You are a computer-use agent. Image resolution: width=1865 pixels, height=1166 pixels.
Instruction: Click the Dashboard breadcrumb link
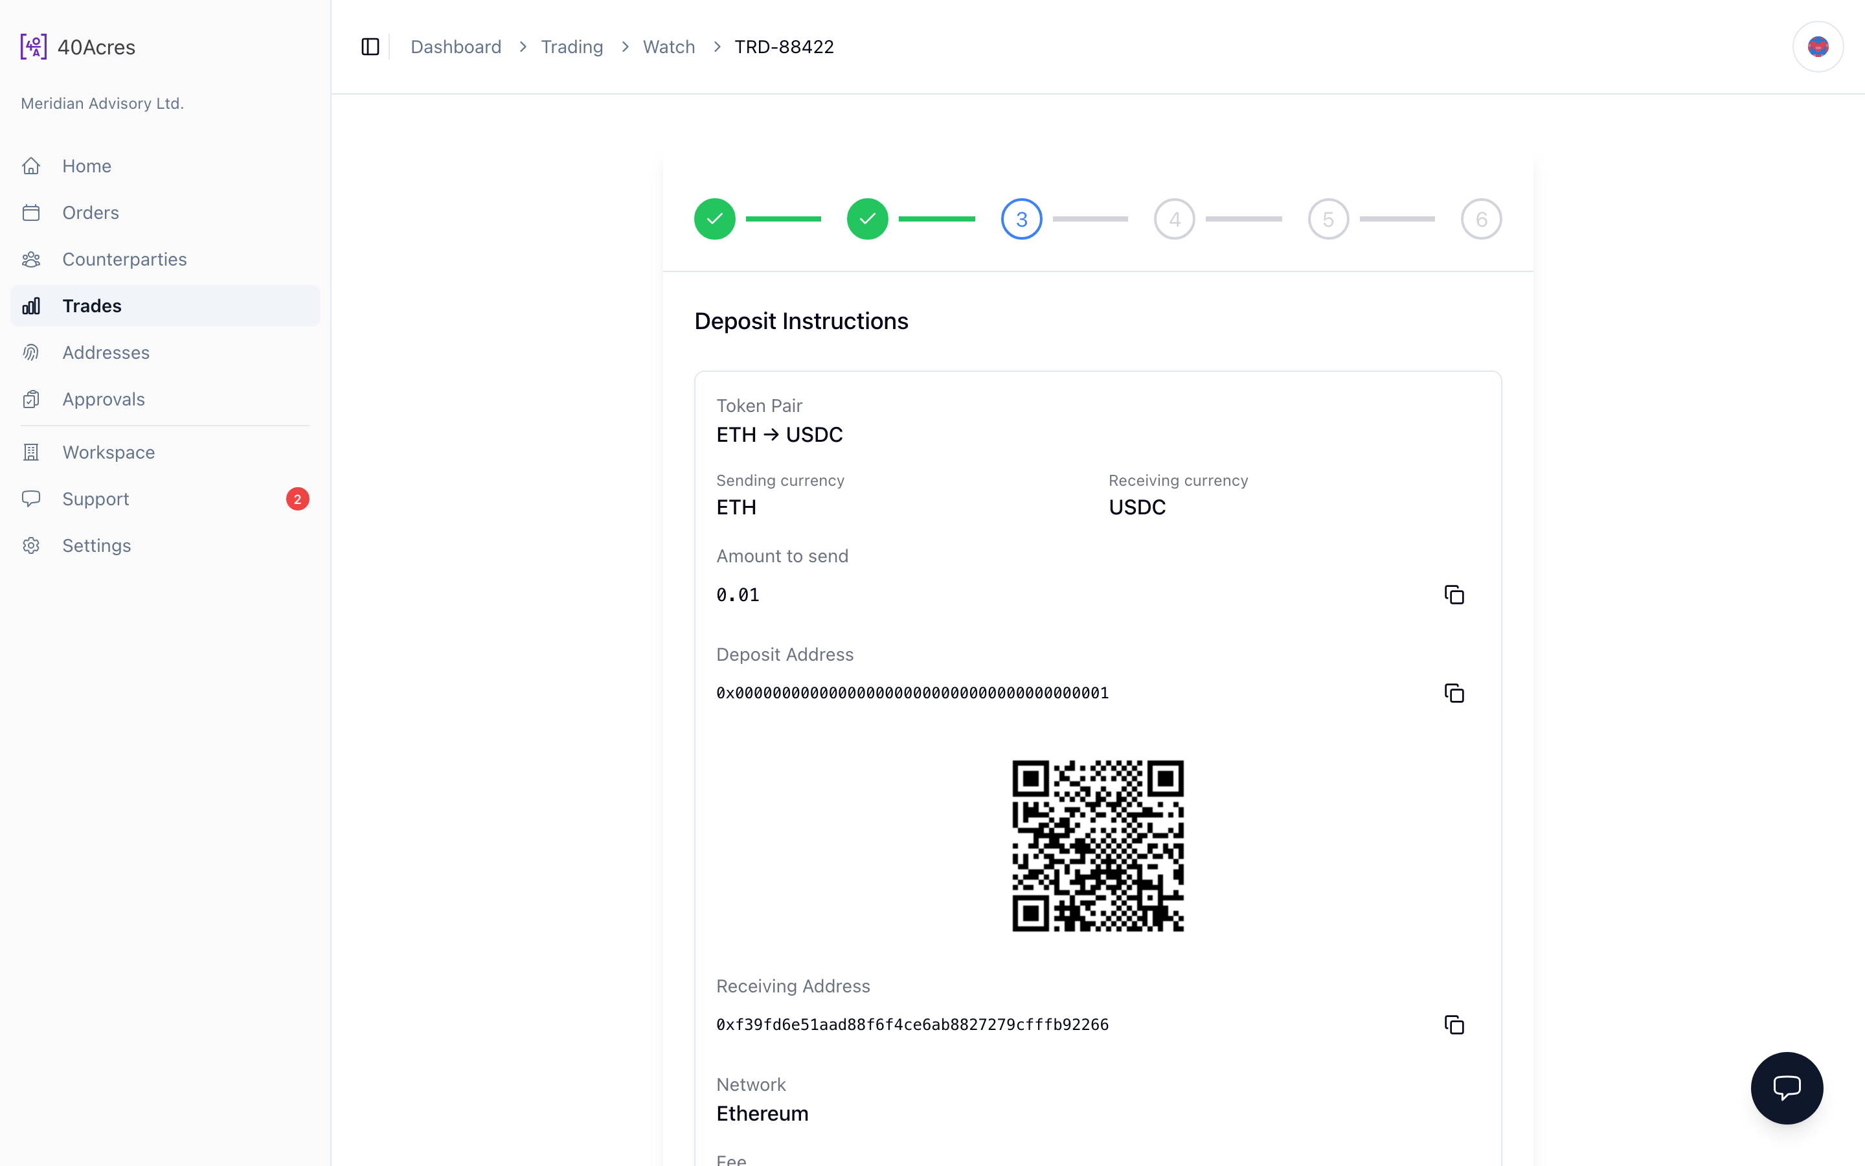point(455,47)
